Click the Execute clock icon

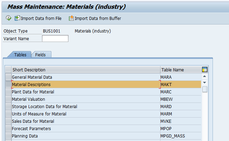8,18
